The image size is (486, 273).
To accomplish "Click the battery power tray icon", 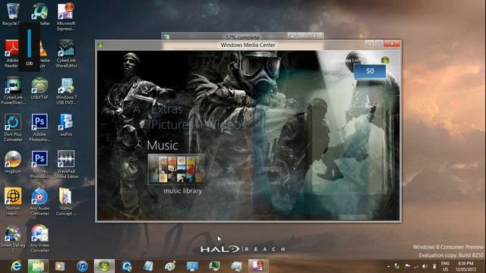I will click(434, 266).
